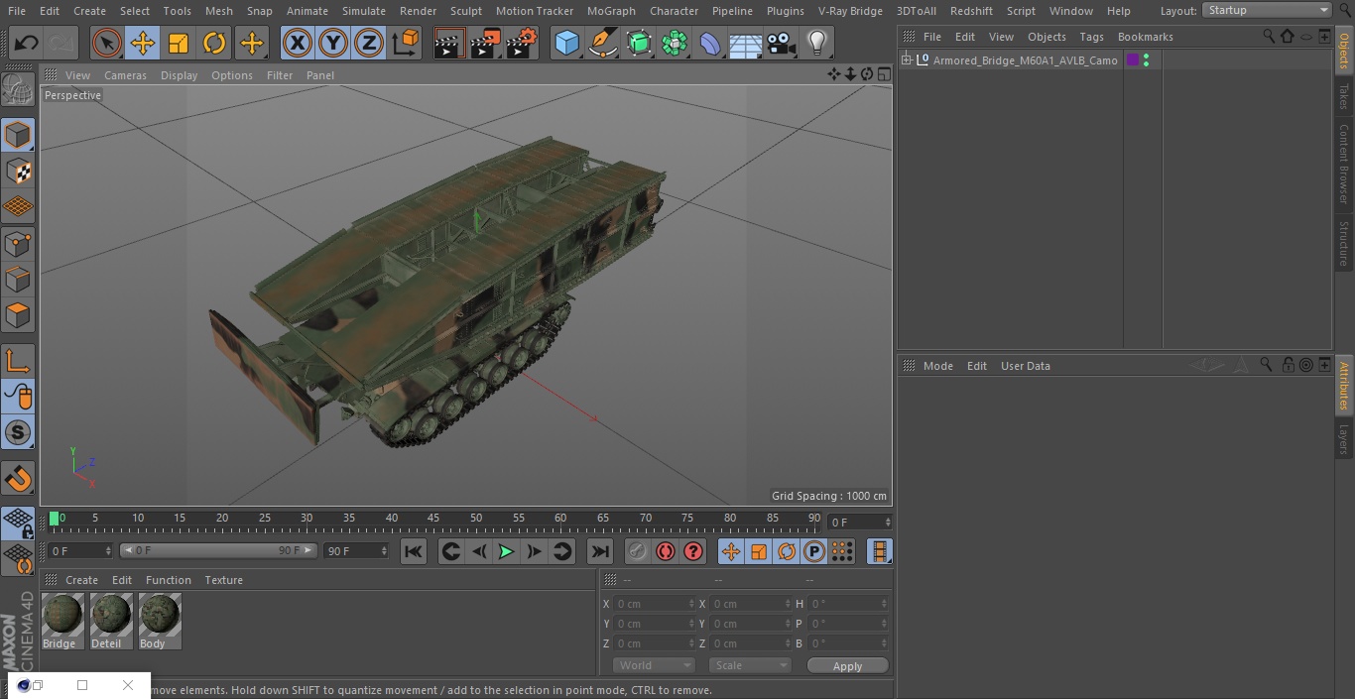The height and width of the screenshot is (699, 1355).
Task: Switch to Layers side tab
Action: 1344,438
